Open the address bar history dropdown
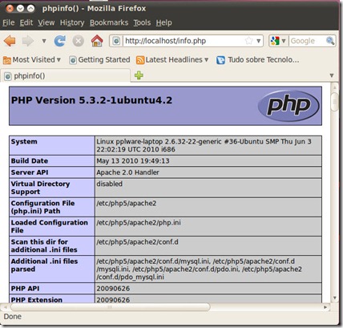343x328 pixels. click(x=258, y=41)
